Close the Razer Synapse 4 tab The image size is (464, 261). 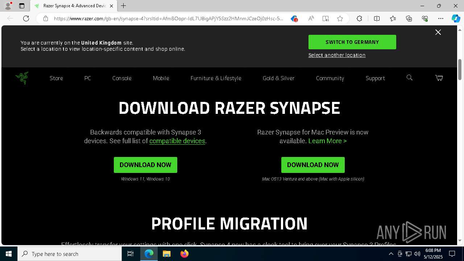(x=111, y=6)
